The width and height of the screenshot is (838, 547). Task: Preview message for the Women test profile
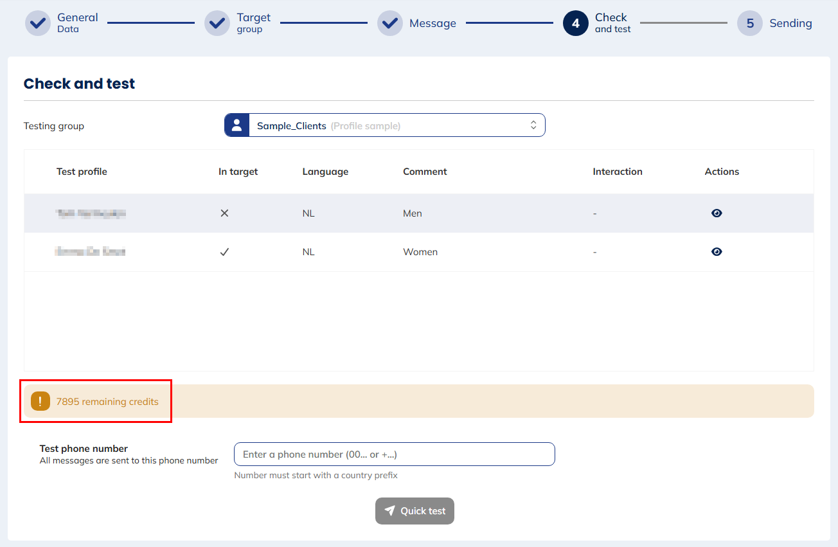coord(717,252)
